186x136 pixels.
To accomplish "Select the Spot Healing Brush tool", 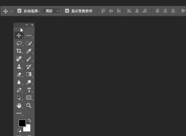I will pyautogui.click(x=19, y=59).
